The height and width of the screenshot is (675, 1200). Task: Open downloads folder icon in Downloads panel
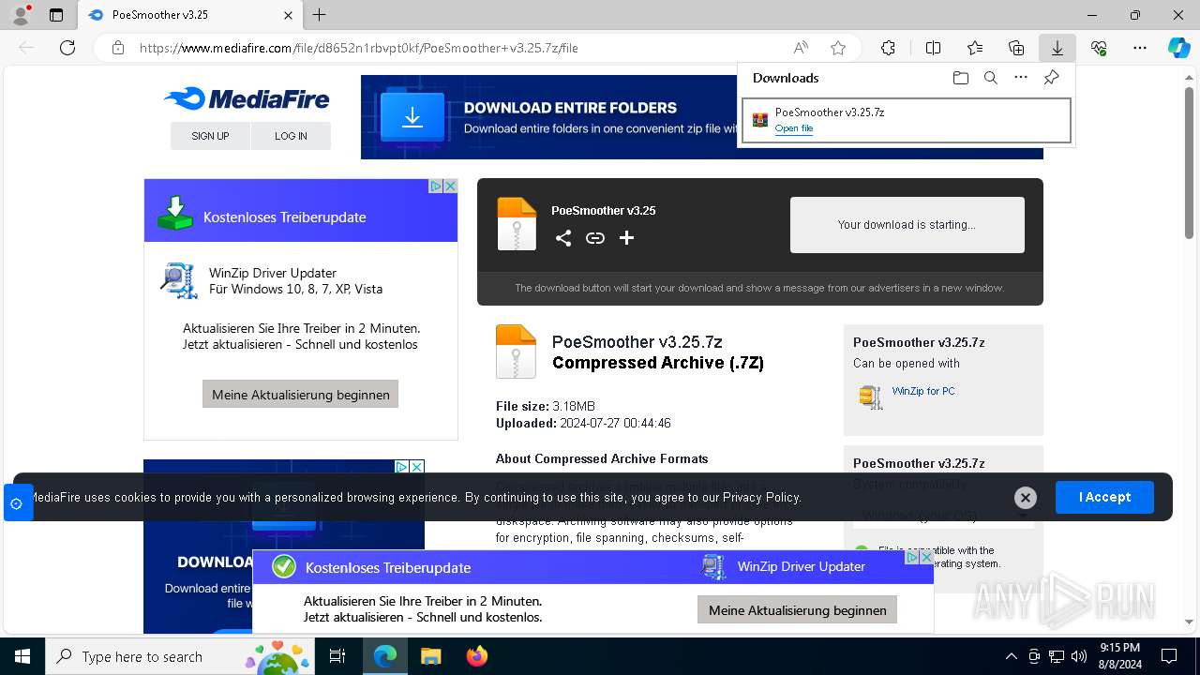pos(960,78)
